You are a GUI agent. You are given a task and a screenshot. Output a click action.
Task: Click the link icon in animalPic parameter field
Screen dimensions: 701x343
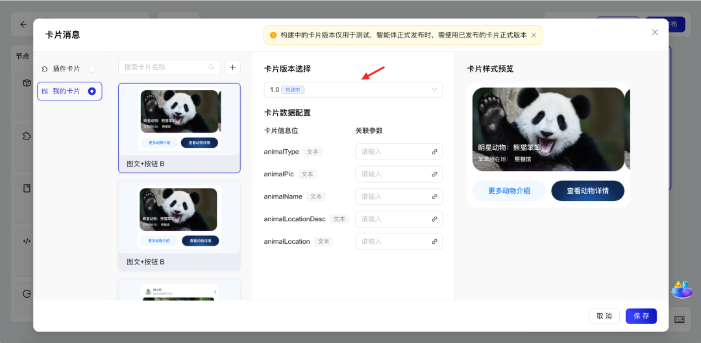(434, 174)
